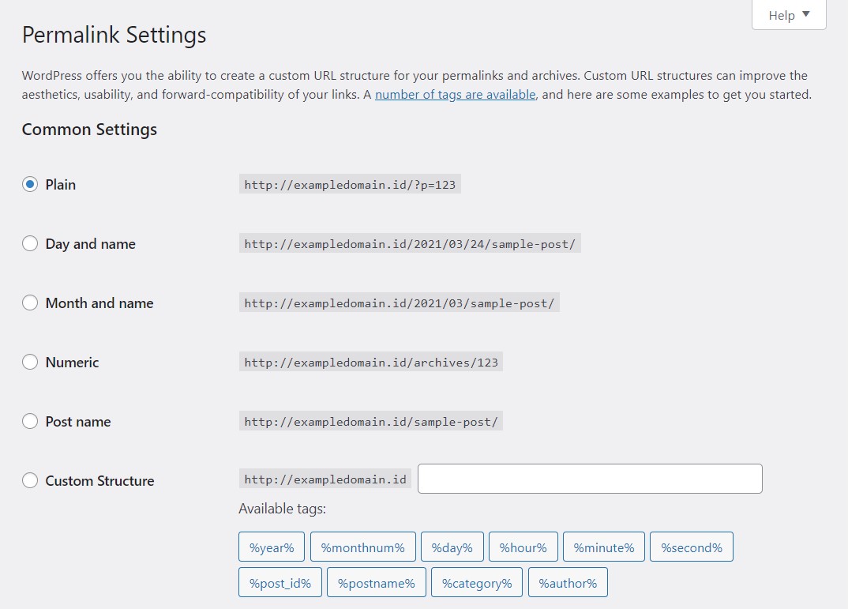
Task: Expand the Help dropdown tab
Action: tap(789, 15)
